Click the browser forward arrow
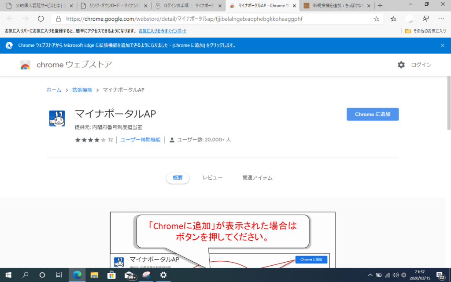This screenshot has height=282, width=451. point(25,19)
